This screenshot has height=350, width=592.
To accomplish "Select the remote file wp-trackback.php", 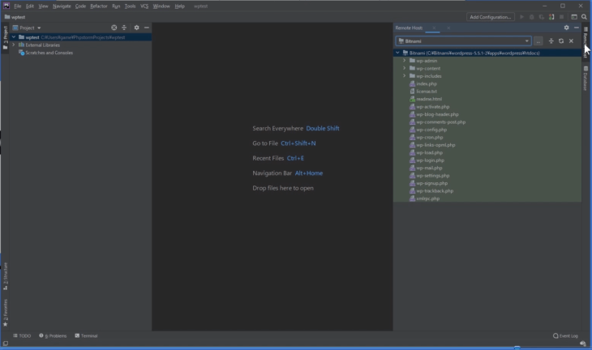I will [x=435, y=190].
